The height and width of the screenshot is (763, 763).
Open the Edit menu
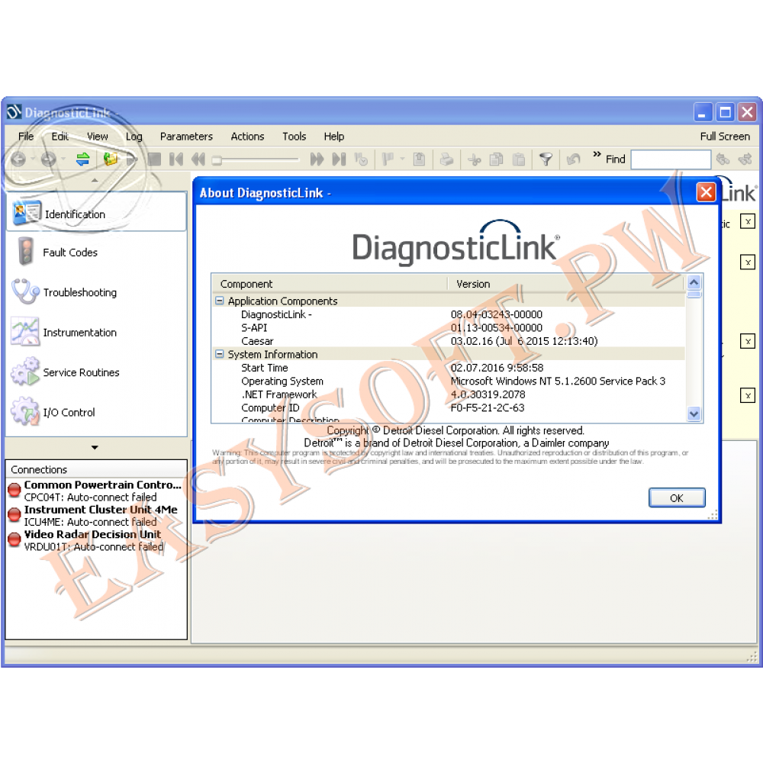coord(60,137)
